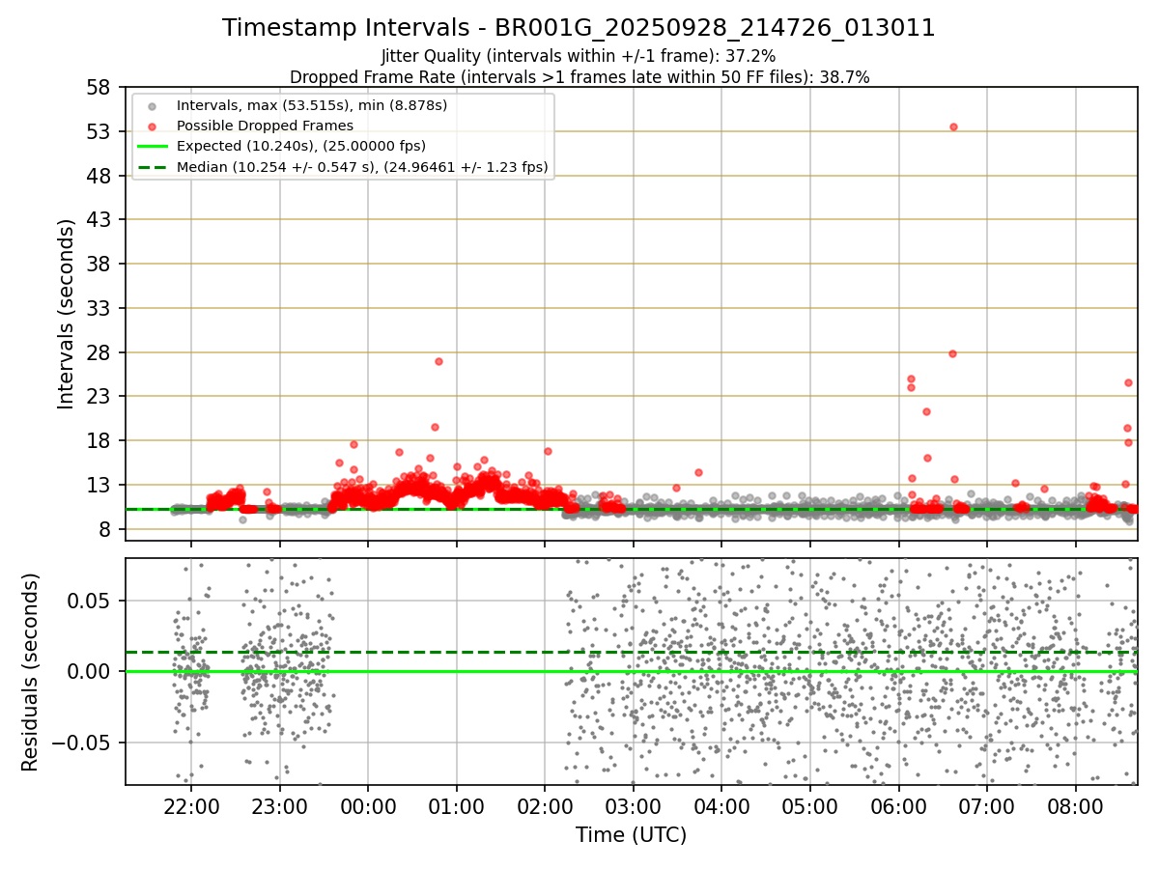Click the highest red outlier point near 53 seconds

tap(953, 126)
